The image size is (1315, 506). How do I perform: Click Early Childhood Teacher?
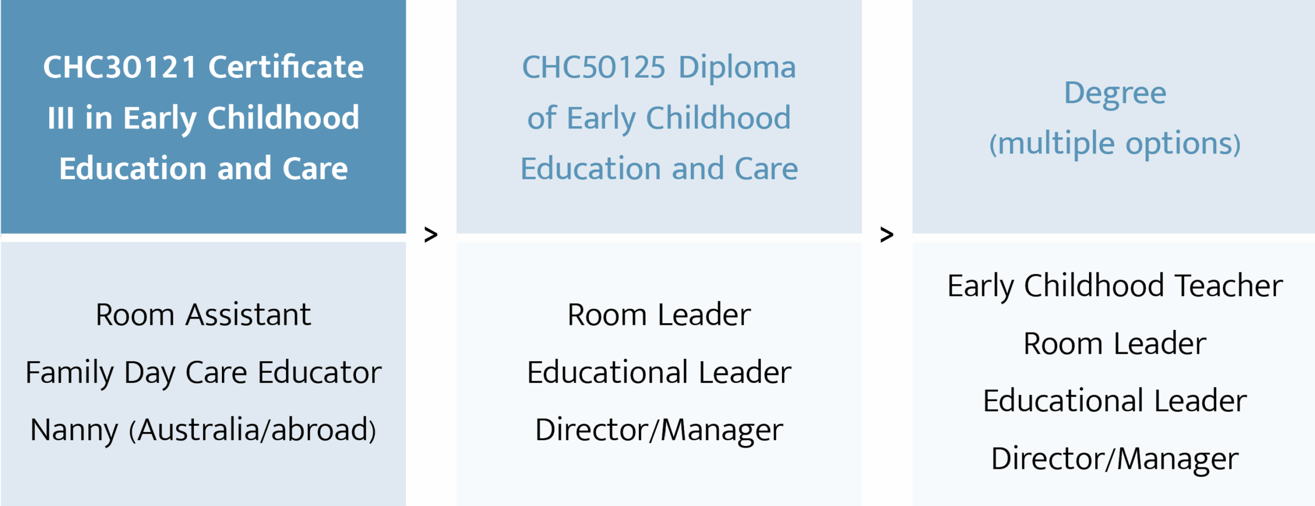1115,286
